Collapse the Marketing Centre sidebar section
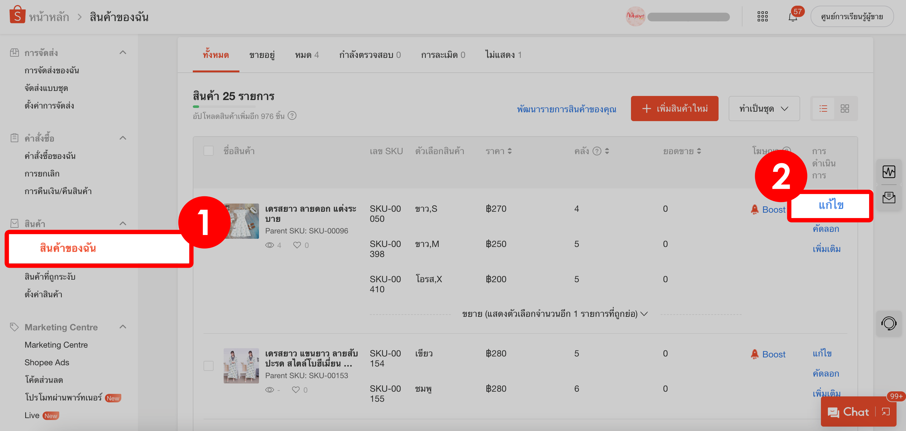906x431 pixels. [x=123, y=327]
